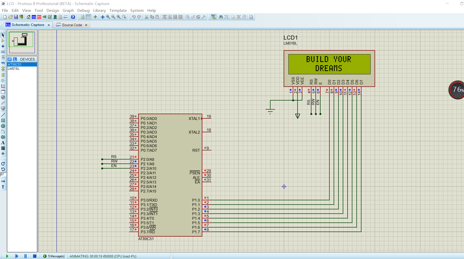Pause the running simulation
The height and width of the screenshot is (259, 464).
tap(26, 256)
